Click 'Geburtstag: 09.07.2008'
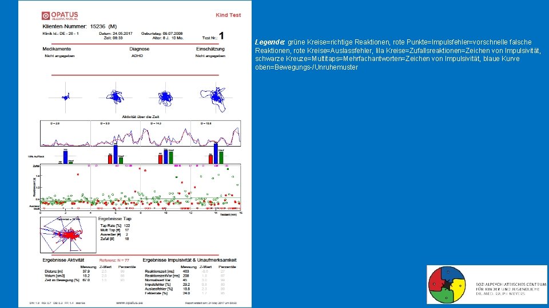 click(162, 34)
